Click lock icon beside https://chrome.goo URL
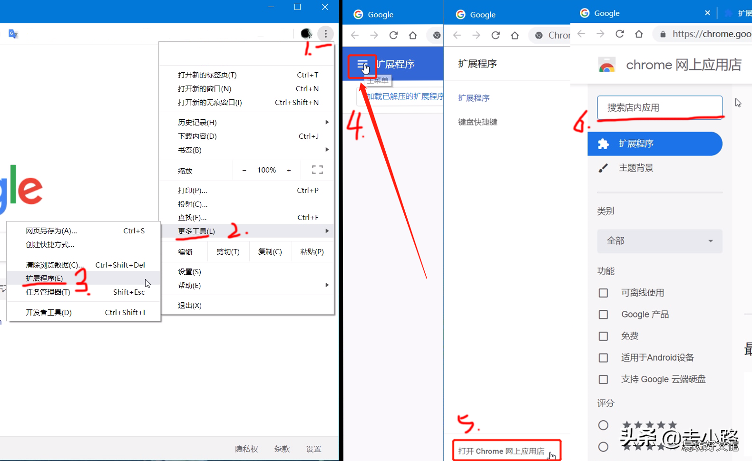The image size is (752, 461). pyautogui.click(x=663, y=34)
